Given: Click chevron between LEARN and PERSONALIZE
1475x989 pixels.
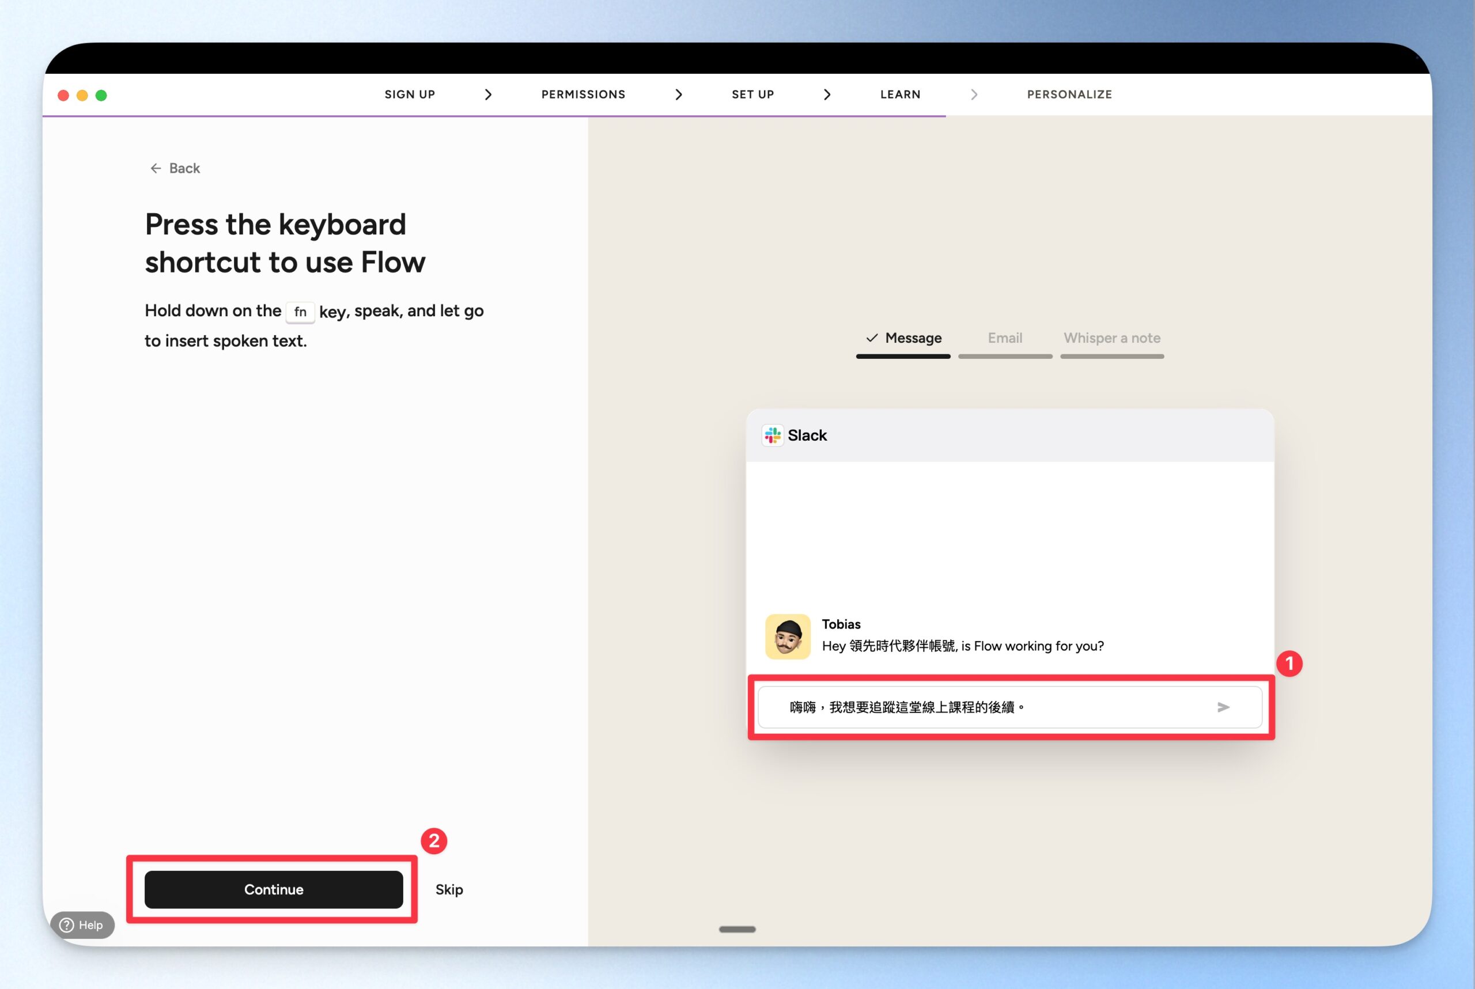Looking at the screenshot, I should pos(974,94).
